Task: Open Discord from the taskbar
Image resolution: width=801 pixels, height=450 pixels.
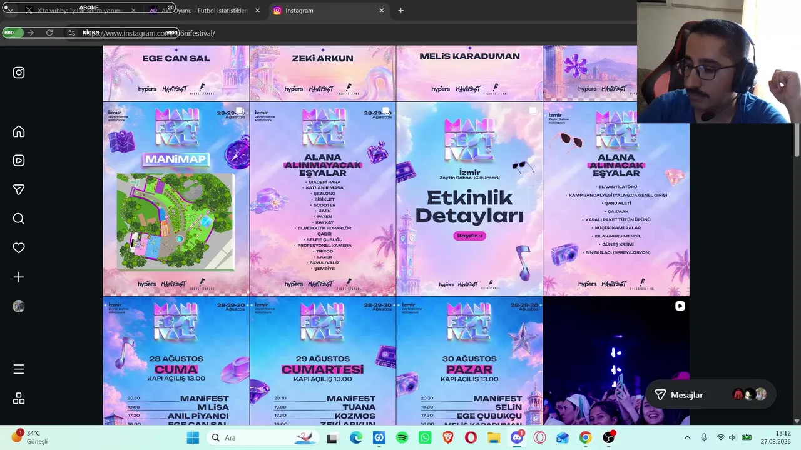Action: coord(517,437)
